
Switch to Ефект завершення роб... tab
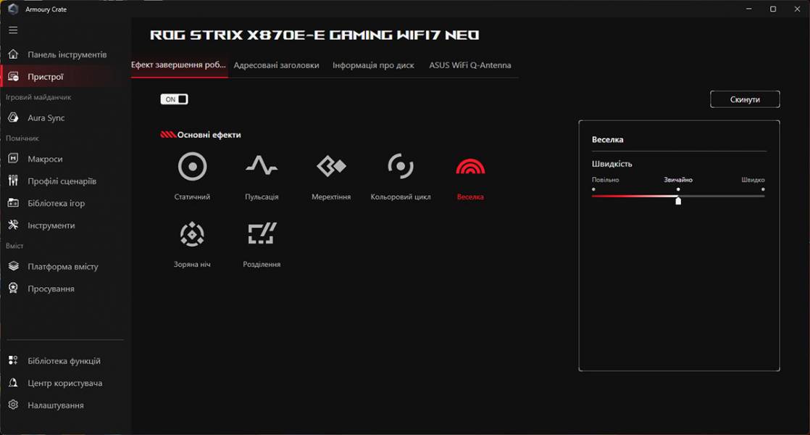(179, 65)
